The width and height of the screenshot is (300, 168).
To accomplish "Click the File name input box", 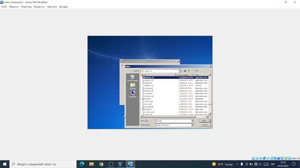I will coord(173,121).
